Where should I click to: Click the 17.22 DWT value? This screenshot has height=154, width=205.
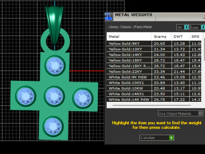click(179, 100)
